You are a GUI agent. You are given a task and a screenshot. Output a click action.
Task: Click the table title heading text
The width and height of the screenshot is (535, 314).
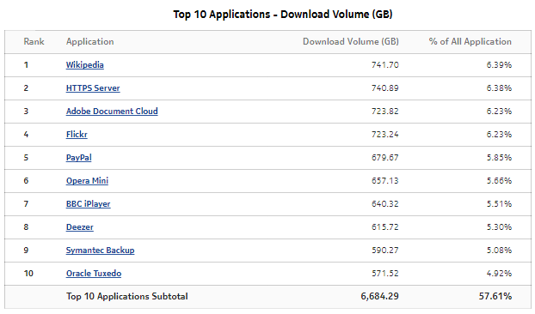point(283,15)
